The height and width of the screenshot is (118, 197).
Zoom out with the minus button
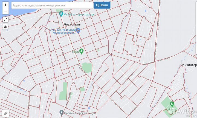[x=5, y=11]
